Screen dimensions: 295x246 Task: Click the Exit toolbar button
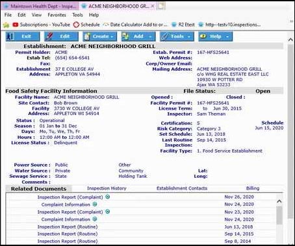(23, 36)
